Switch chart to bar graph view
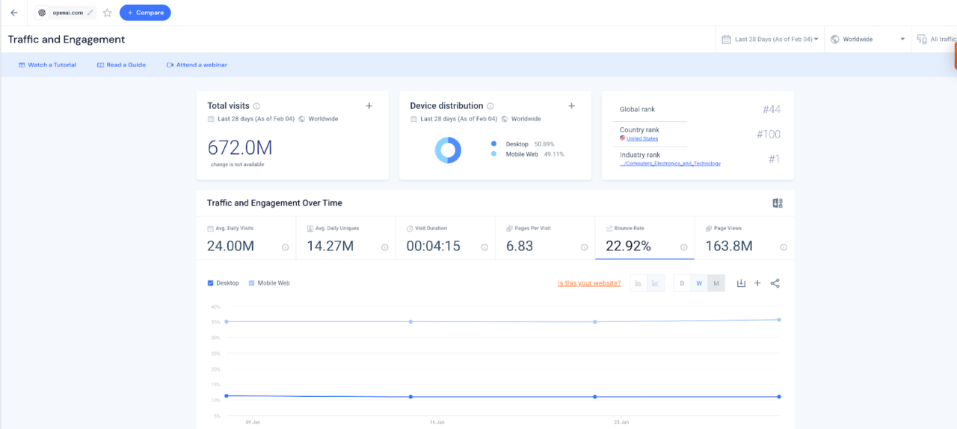 click(638, 283)
